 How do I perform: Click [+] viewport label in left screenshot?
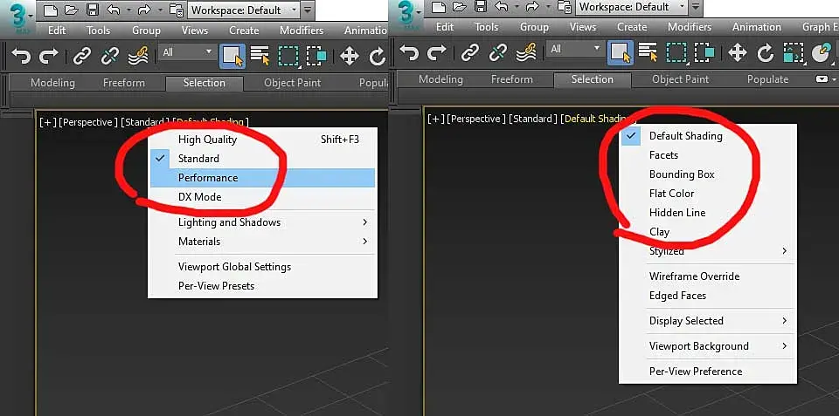[47, 122]
